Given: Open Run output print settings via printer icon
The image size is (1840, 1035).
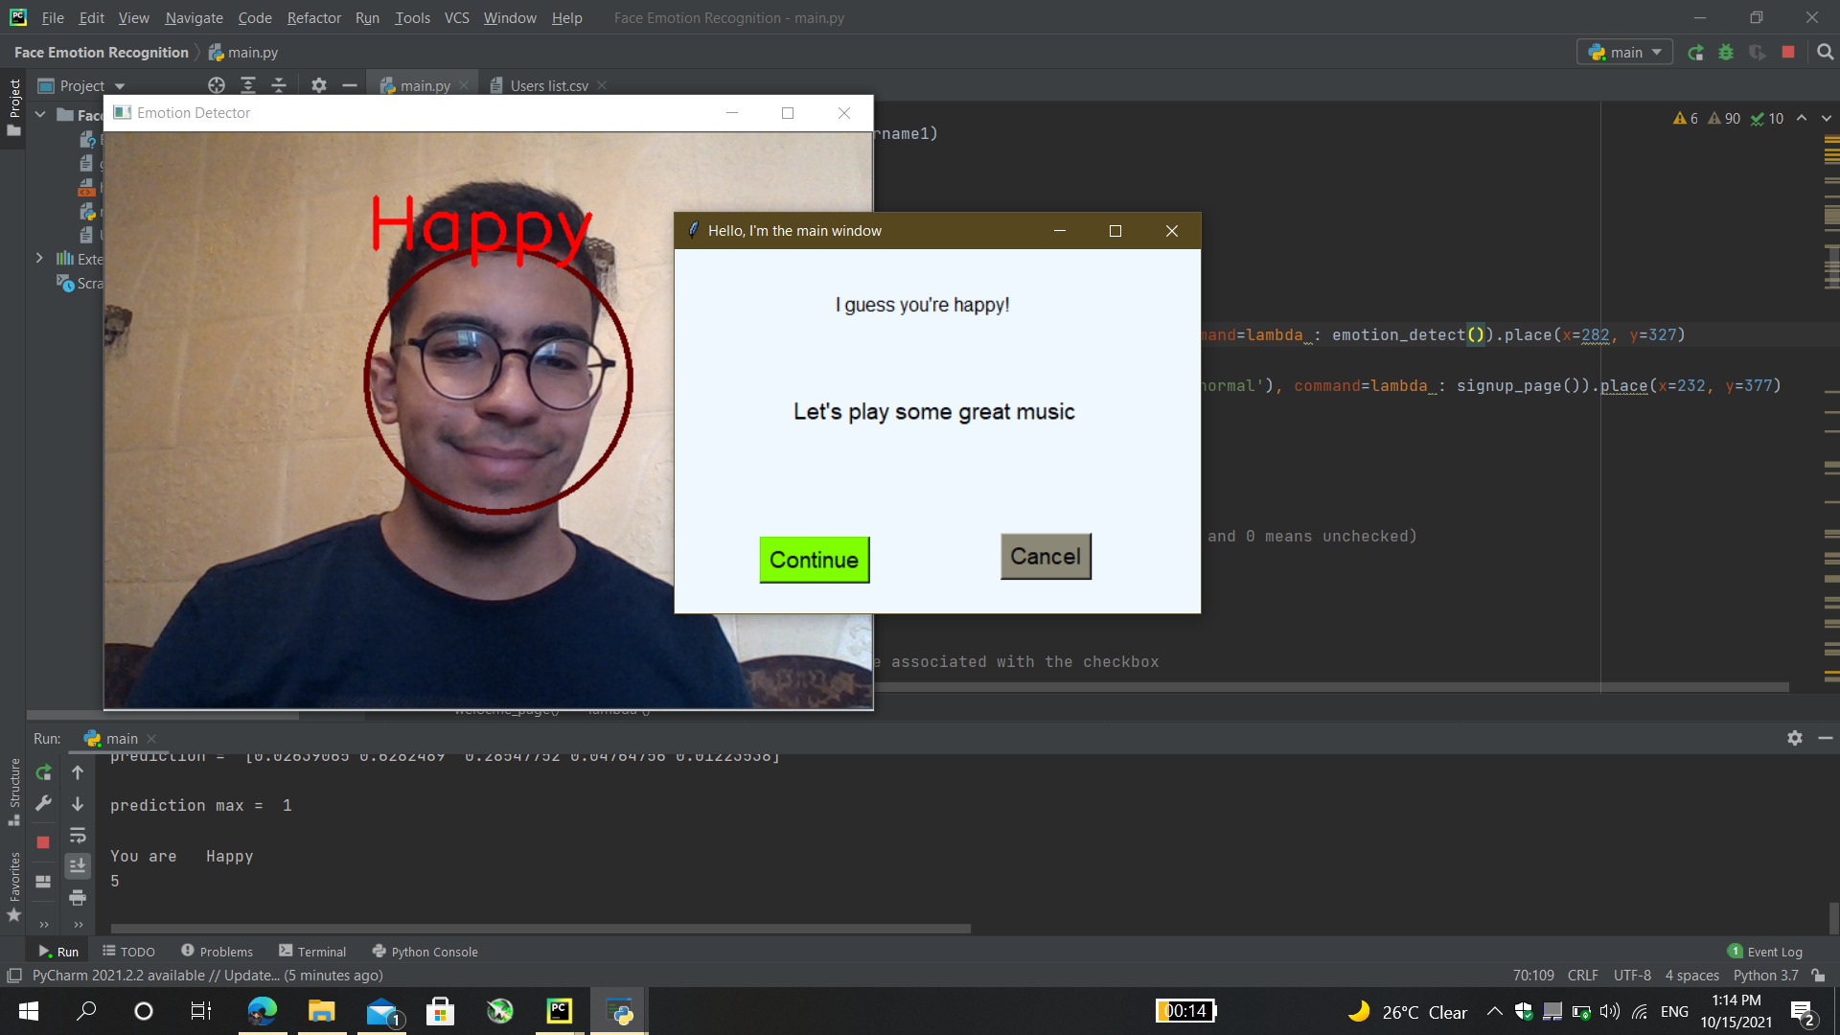Looking at the screenshot, I should point(78,898).
